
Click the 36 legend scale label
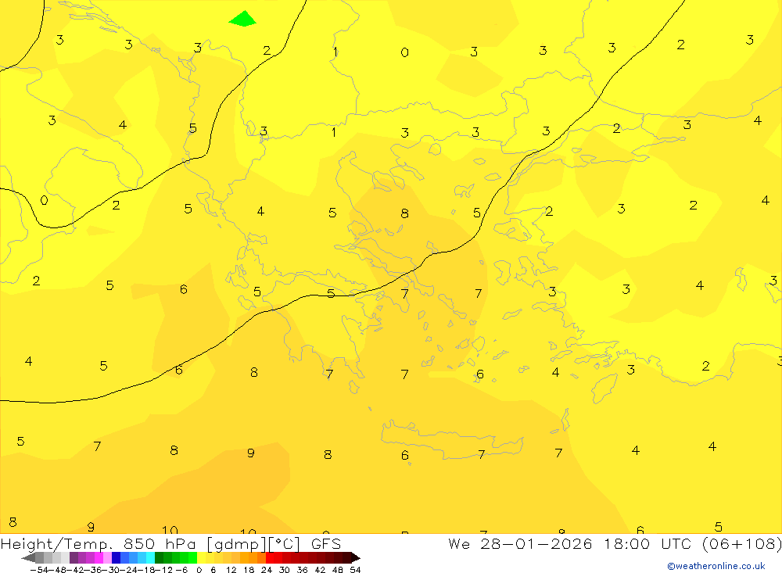(302, 570)
